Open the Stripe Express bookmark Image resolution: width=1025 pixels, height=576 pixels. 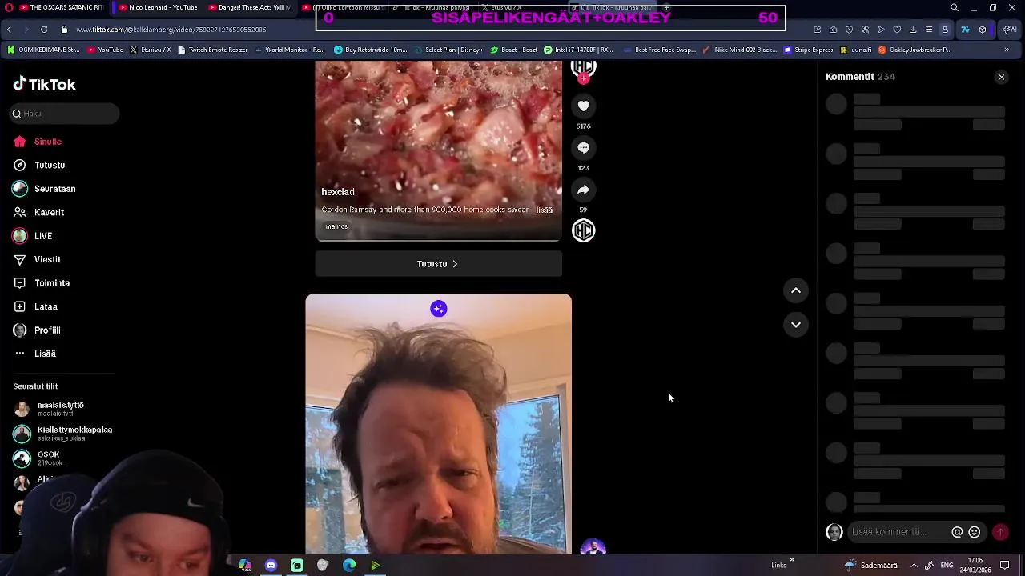pos(808,50)
